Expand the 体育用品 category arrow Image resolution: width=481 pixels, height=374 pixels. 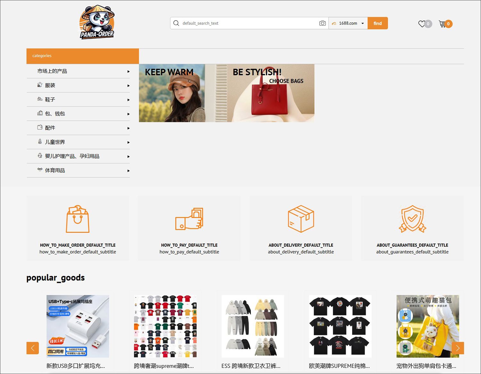(128, 171)
